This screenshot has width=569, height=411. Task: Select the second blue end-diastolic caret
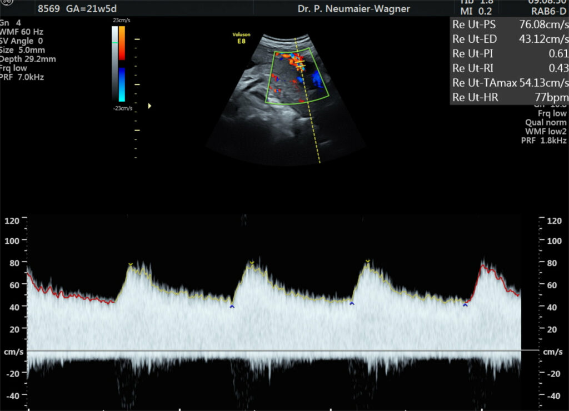tap(352, 304)
